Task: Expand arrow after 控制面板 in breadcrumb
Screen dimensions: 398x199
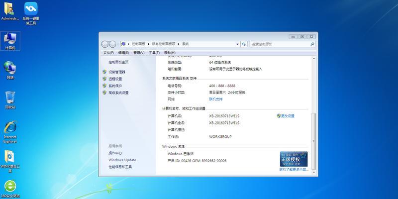Action: tap(149, 44)
